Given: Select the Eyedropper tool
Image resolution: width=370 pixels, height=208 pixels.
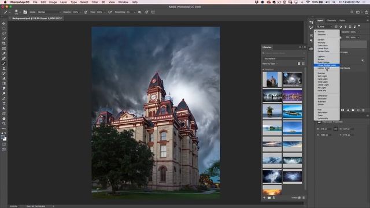Looking at the screenshot, I should pyautogui.click(x=4, y=53).
